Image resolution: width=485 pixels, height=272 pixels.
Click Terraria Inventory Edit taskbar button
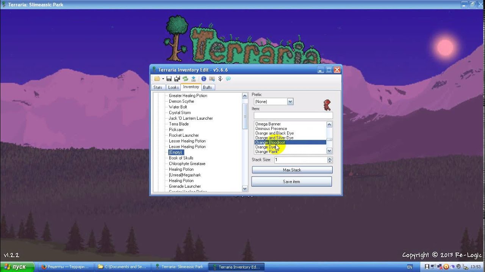tap(236, 267)
